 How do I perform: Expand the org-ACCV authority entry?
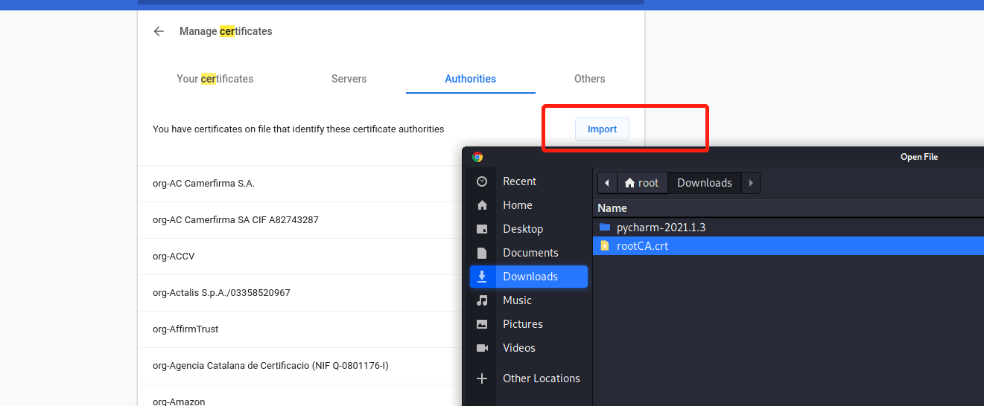174,257
